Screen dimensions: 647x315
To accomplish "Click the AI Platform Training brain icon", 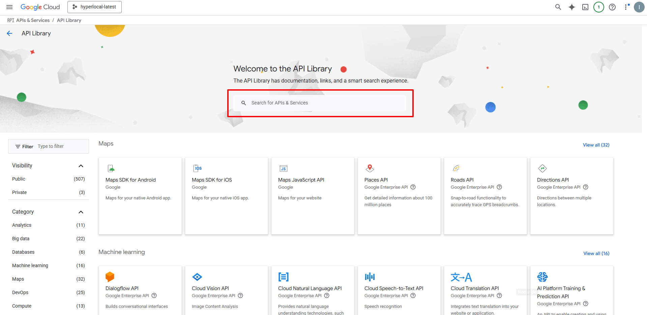I will (542, 277).
